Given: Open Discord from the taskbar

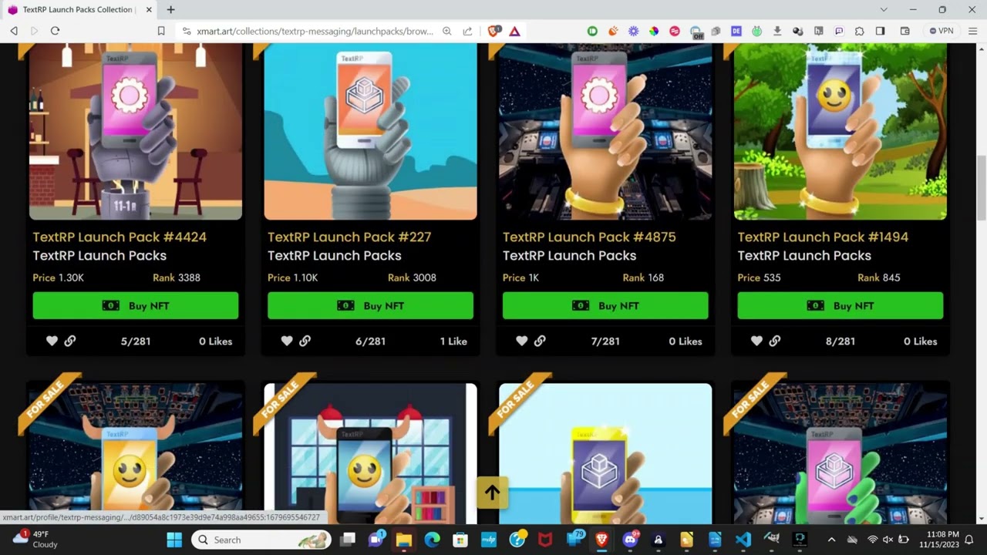Looking at the screenshot, I should 631,540.
